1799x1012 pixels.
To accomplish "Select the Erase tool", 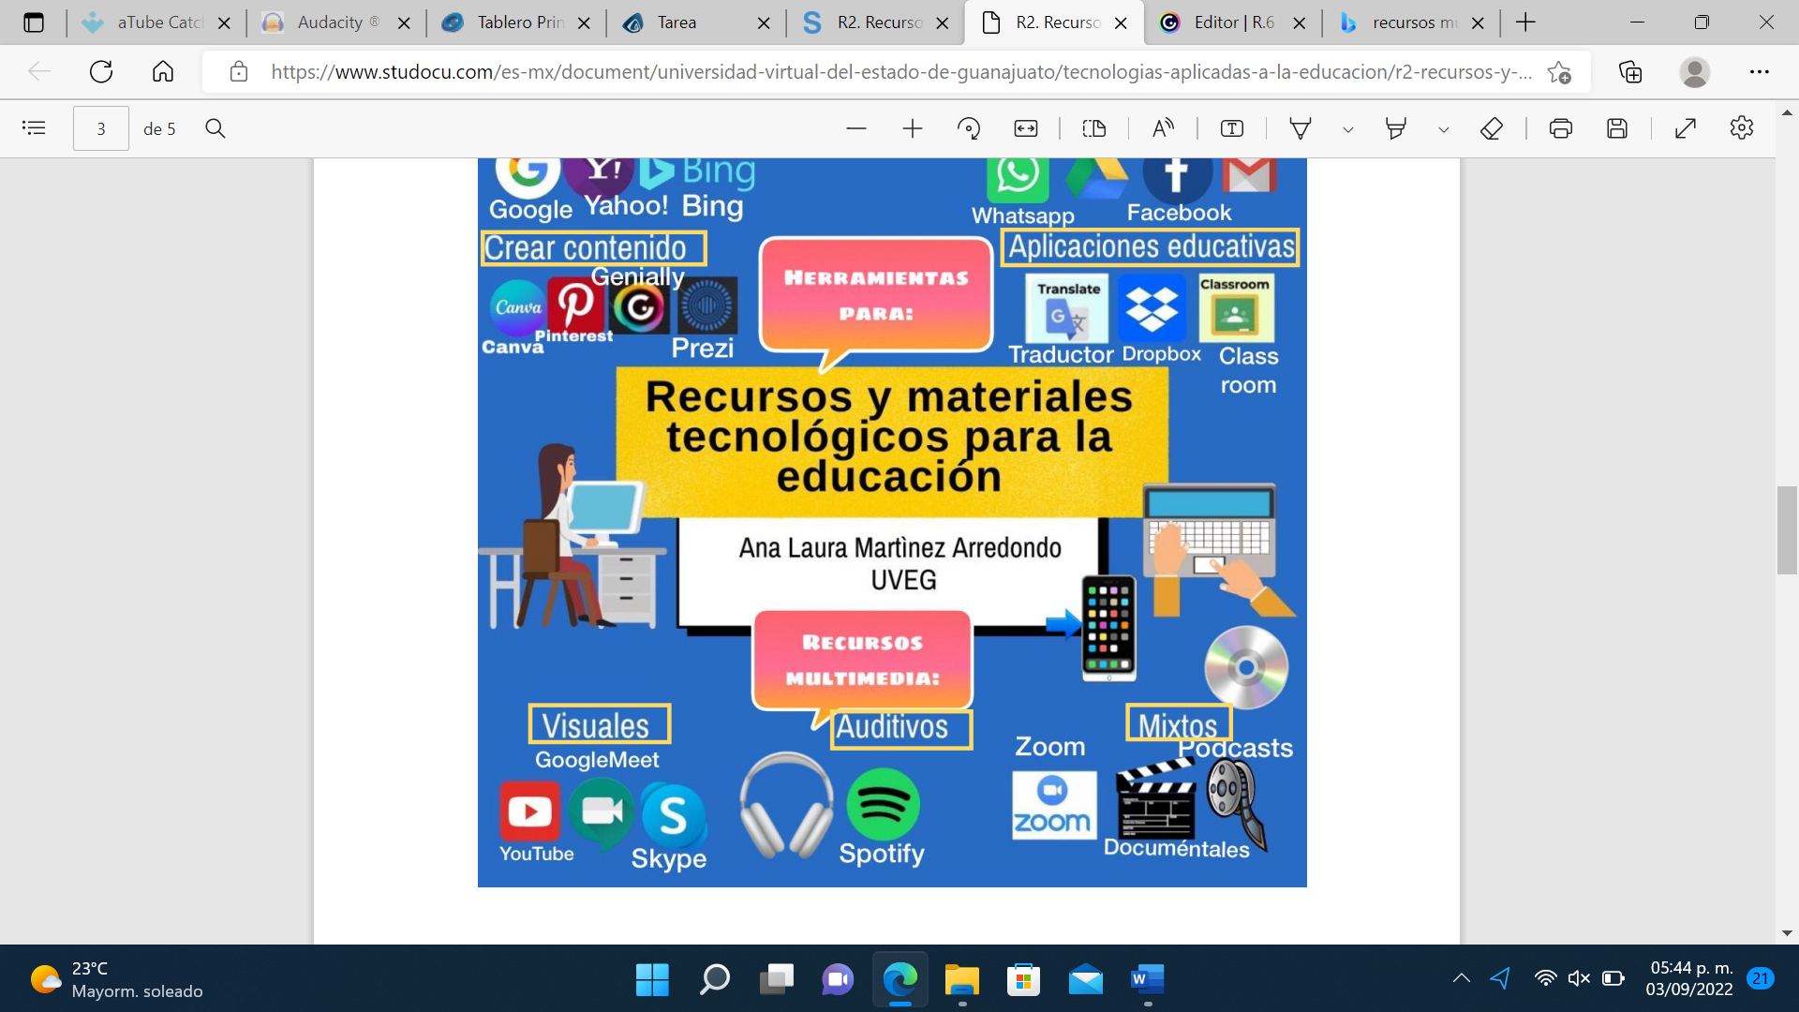I will pos(1491,128).
